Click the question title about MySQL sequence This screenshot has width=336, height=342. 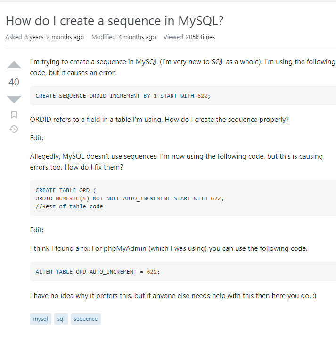tap(115, 21)
